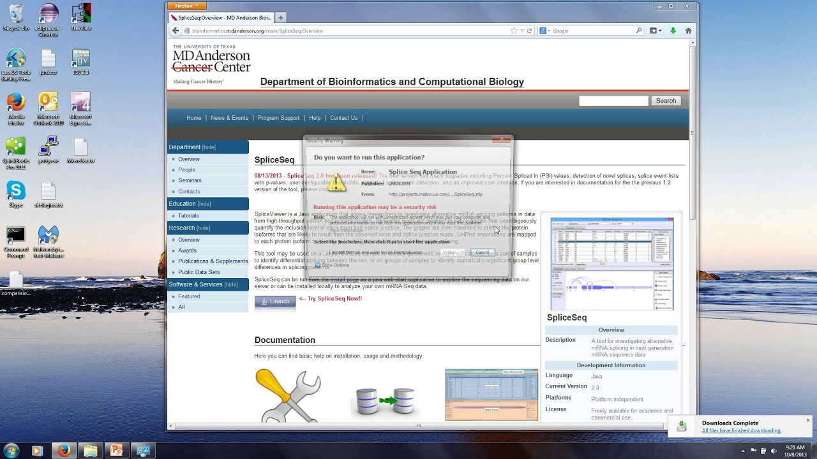The image size is (817, 459).
Task: Click the taskbar clock
Action: click(795, 451)
